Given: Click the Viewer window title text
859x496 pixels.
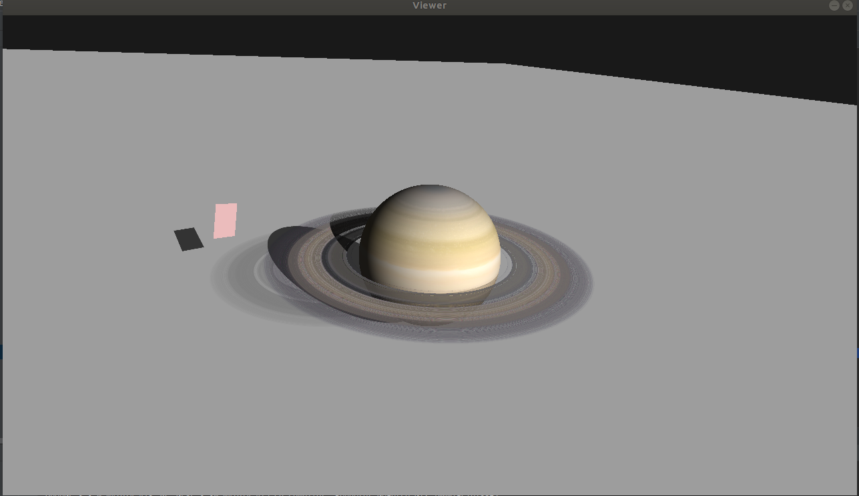Looking at the screenshot, I should (429, 5).
